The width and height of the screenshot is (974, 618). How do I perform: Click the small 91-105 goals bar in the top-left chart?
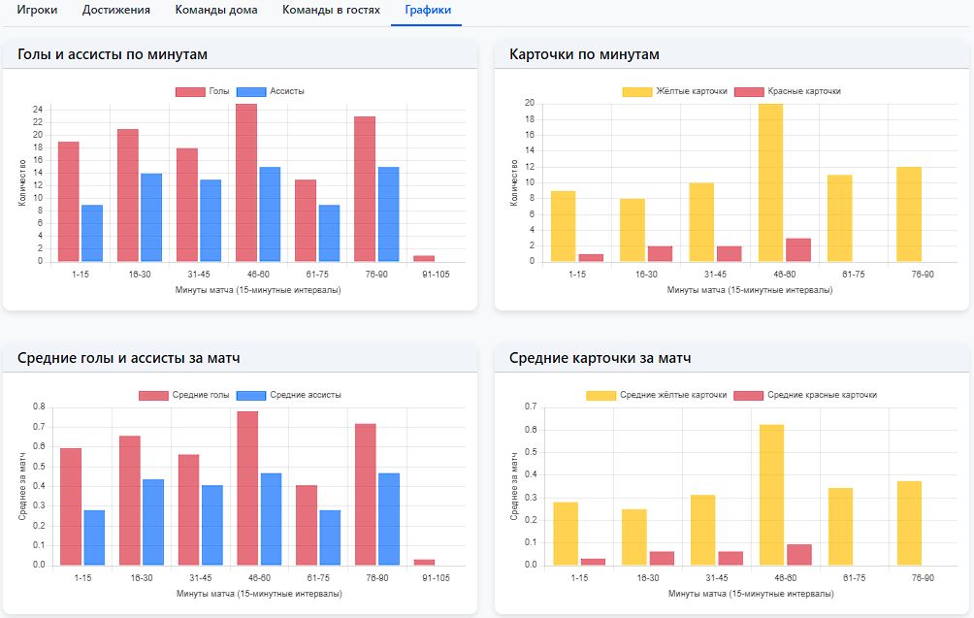coord(424,258)
